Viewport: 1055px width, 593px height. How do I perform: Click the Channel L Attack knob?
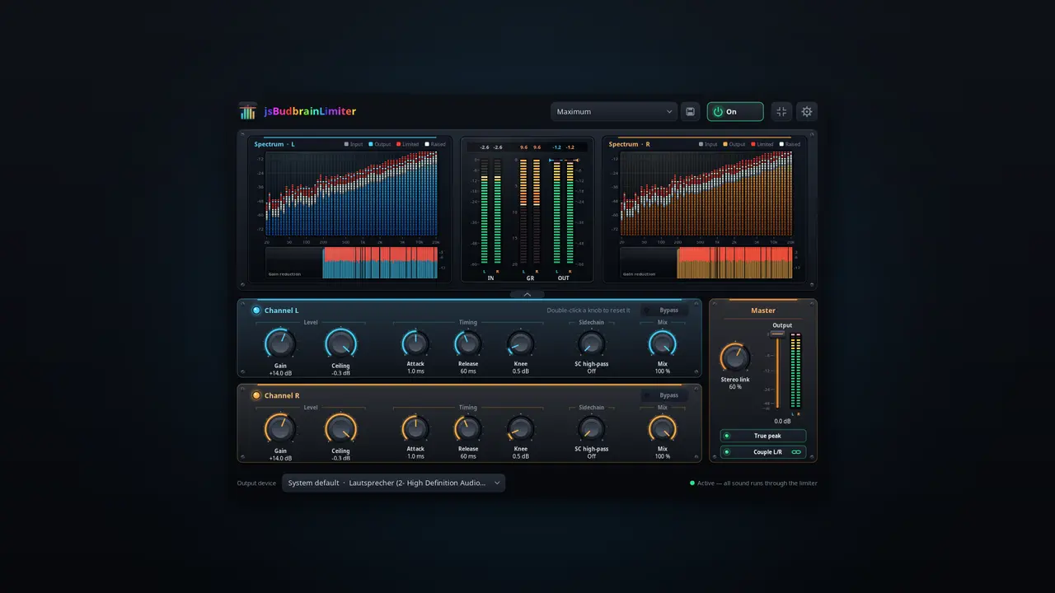[x=415, y=343]
